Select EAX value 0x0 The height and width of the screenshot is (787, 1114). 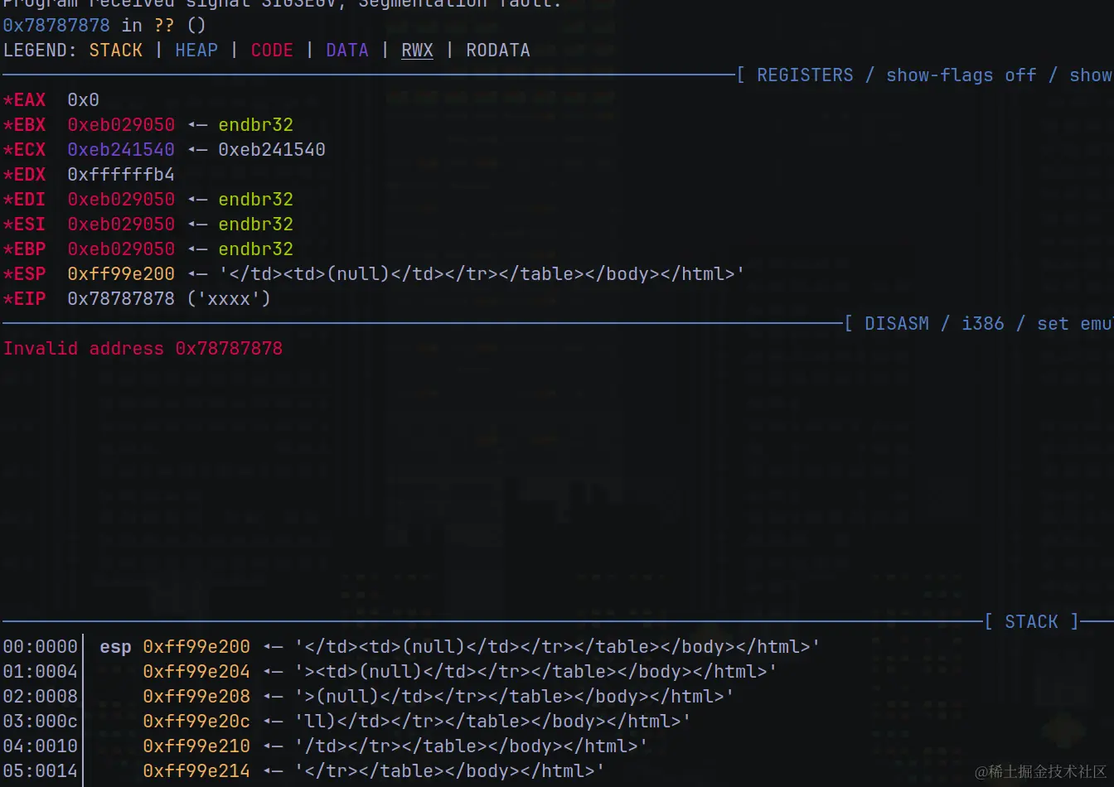point(84,100)
